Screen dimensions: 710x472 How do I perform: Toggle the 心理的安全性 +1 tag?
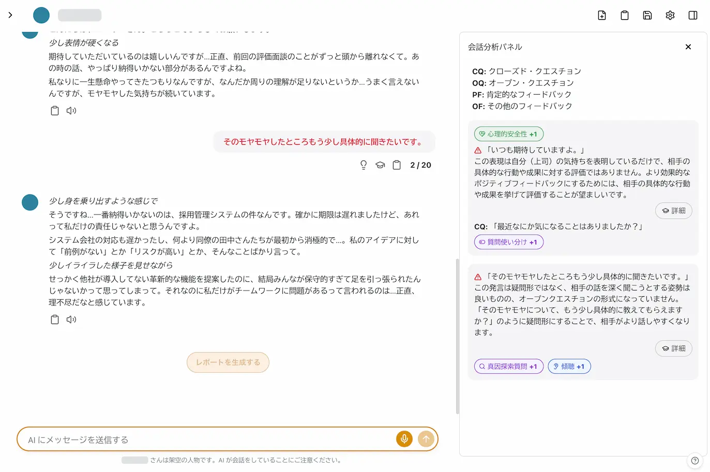tap(508, 133)
